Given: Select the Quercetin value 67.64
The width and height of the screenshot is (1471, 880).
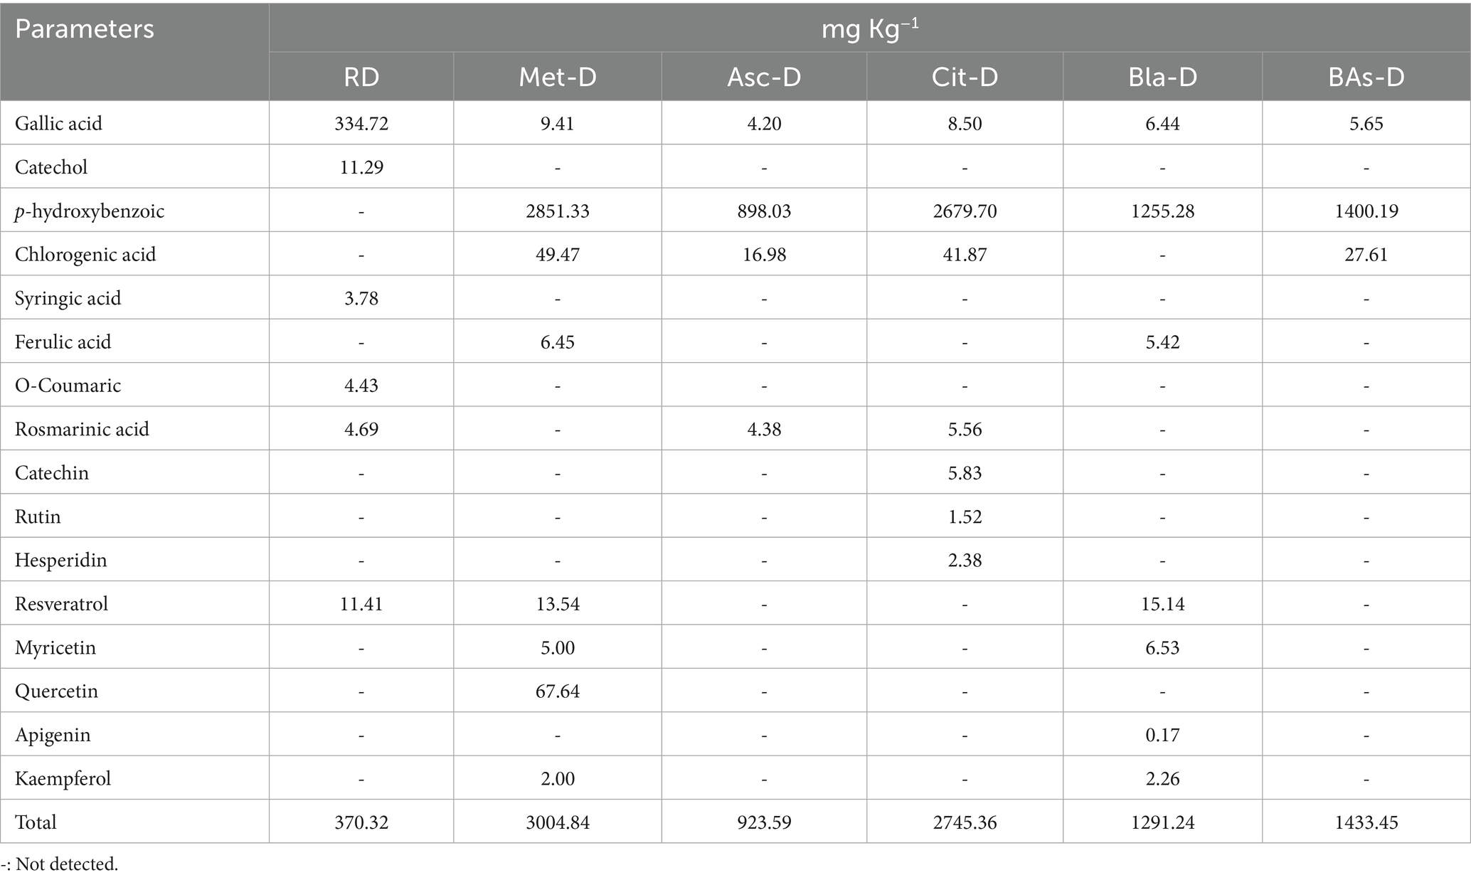Looking at the screenshot, I should point(558,691).
